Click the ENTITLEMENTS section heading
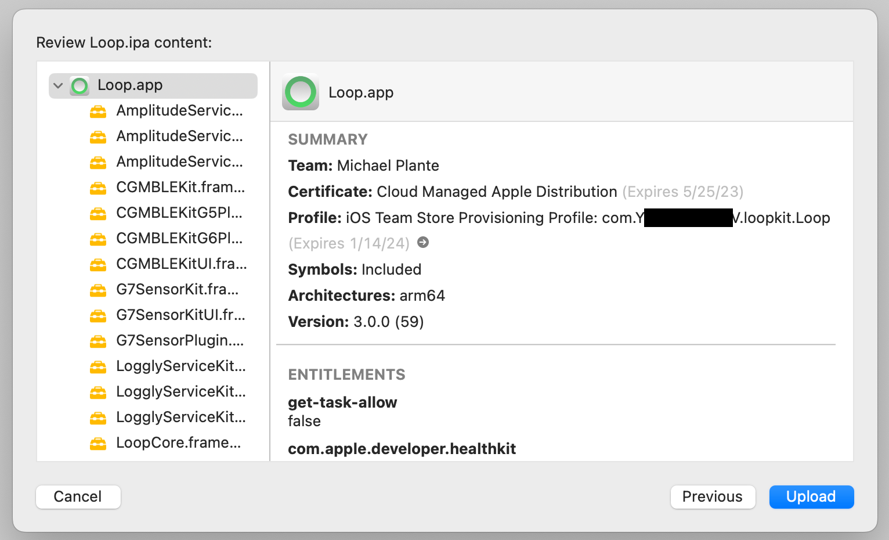Screen dimensions: 889x540 (x=347, y=375)
